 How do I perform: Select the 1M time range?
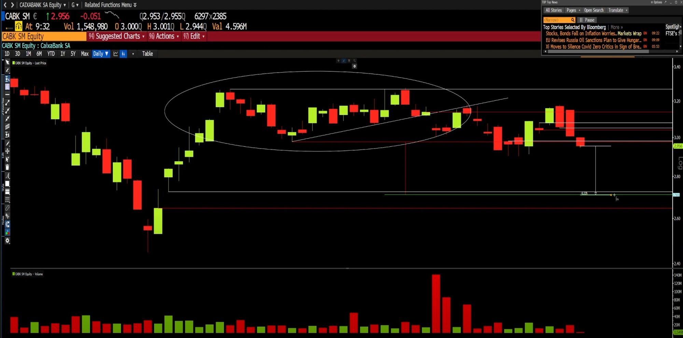tap(28, 54)
